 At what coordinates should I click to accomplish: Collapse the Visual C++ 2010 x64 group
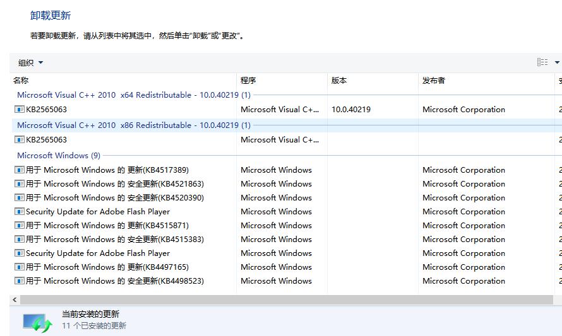coord(133,95)
